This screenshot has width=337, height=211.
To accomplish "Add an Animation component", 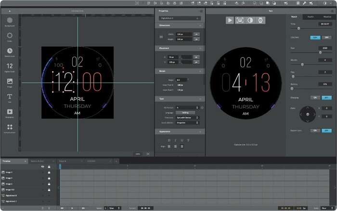I will [10, 113].
